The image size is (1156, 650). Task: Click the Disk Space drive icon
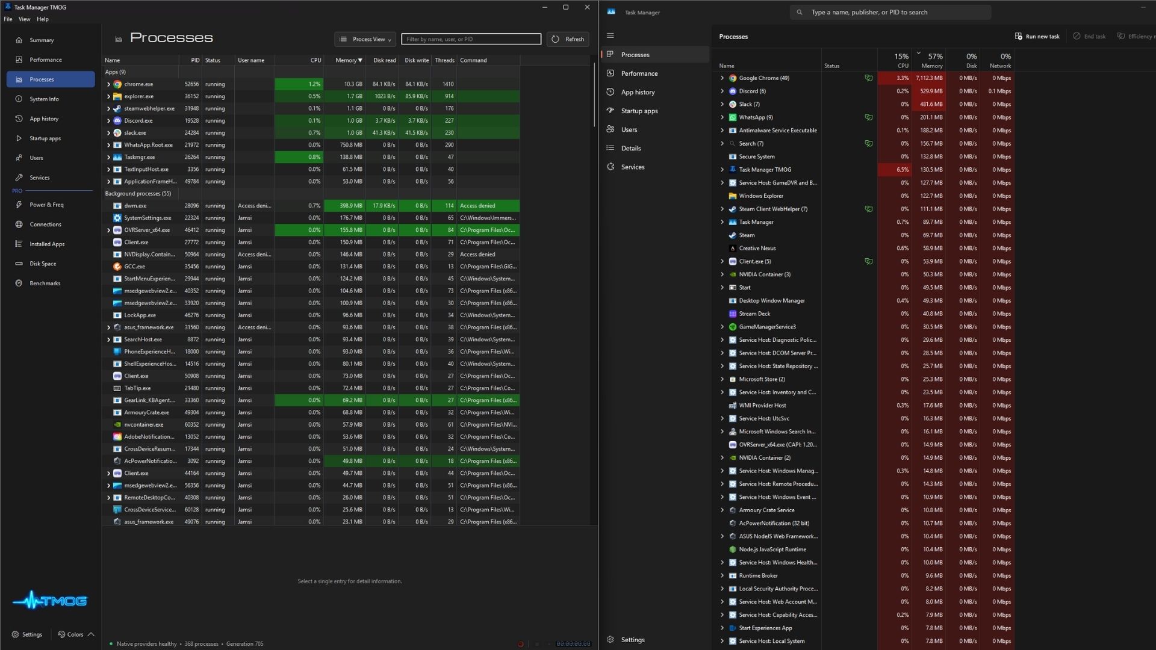(19, 264)
